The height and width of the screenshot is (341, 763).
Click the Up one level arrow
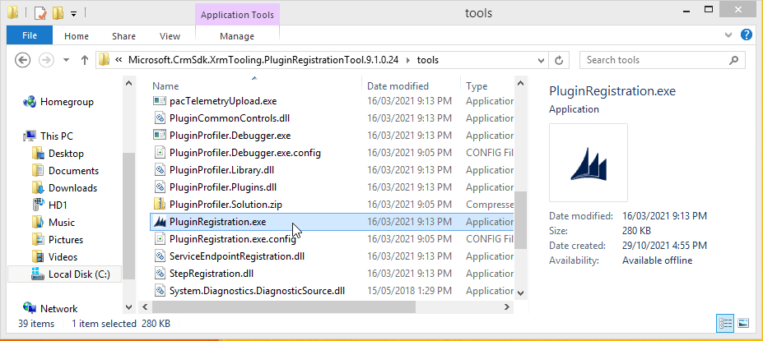(x=85, y=60)
